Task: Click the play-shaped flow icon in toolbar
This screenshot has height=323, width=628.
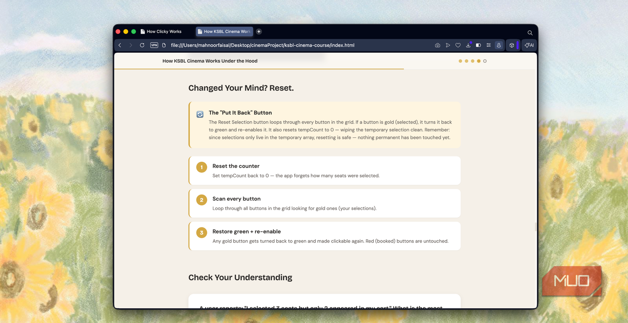Action: [x=448, y=45]
